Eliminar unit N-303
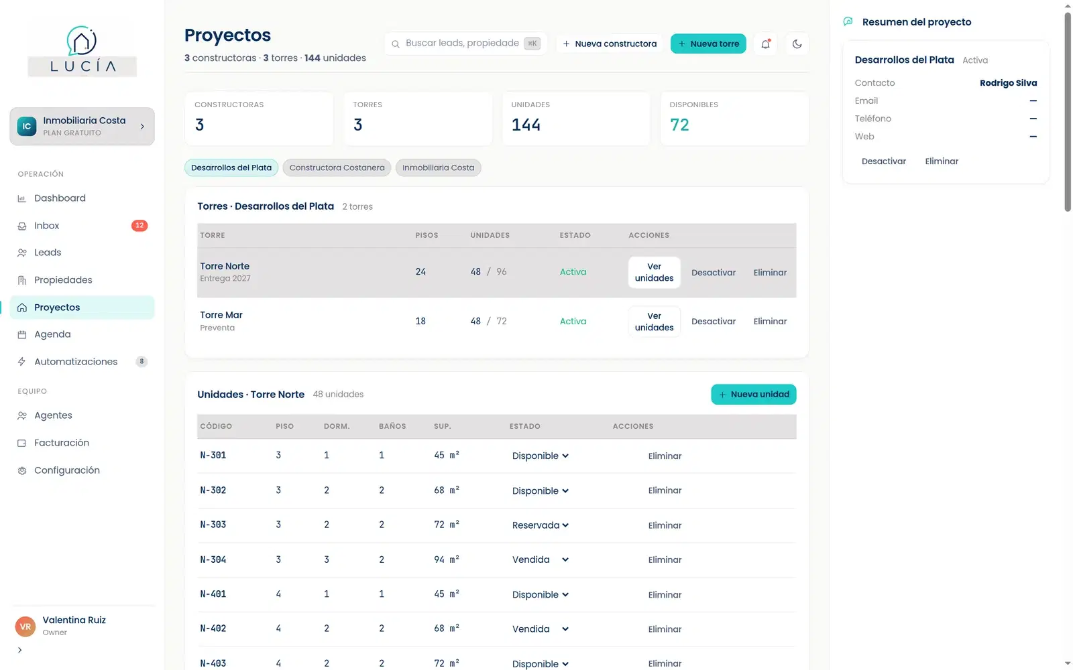Screen dimensions: 1073x670 tap(665, 525)
